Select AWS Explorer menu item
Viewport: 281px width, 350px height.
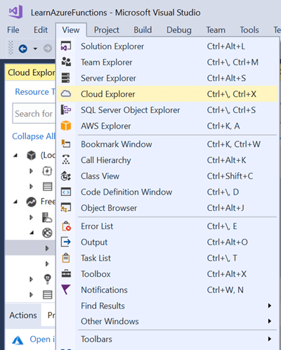point(168,126)
